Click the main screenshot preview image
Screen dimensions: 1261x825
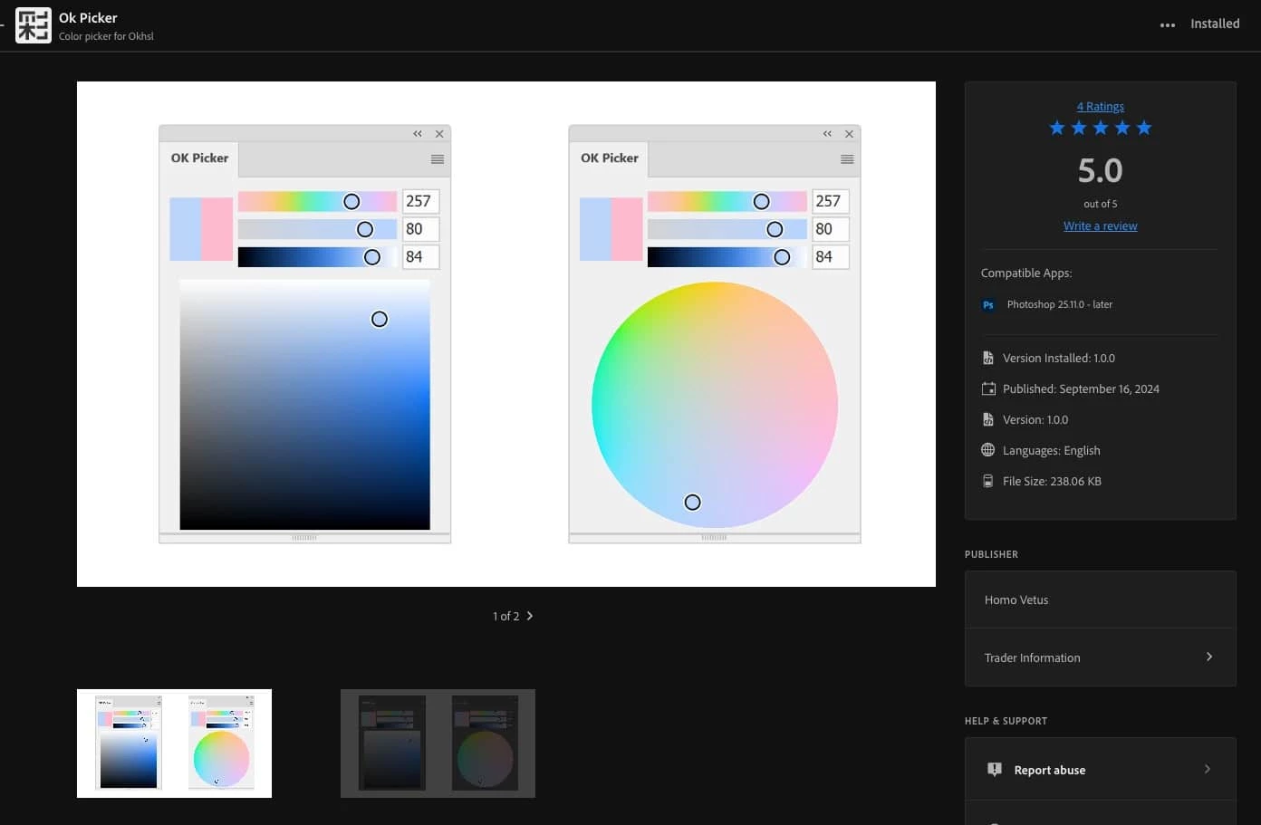[506, 334]
